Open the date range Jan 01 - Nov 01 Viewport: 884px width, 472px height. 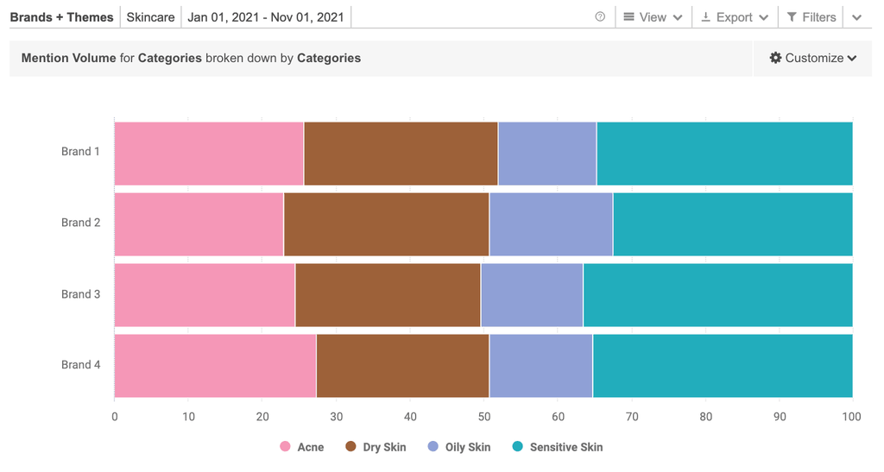point(265,17)
